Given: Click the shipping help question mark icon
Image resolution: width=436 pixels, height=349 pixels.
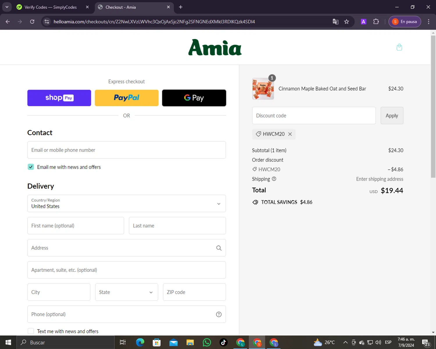Looking at the screenshot, I should 274,179.
